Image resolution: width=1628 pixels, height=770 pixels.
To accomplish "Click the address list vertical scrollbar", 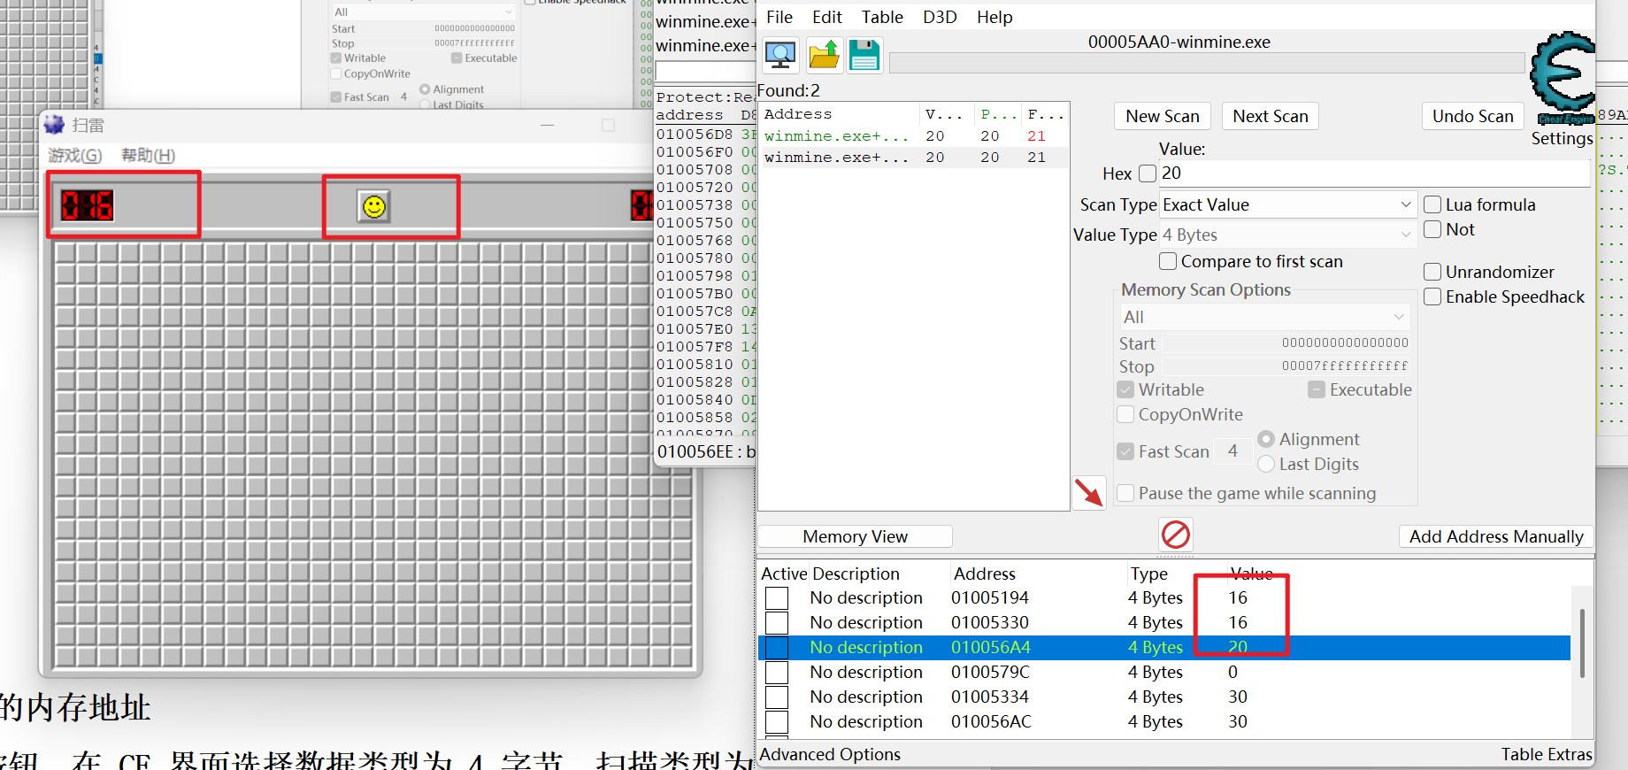I will (1582, 643).
